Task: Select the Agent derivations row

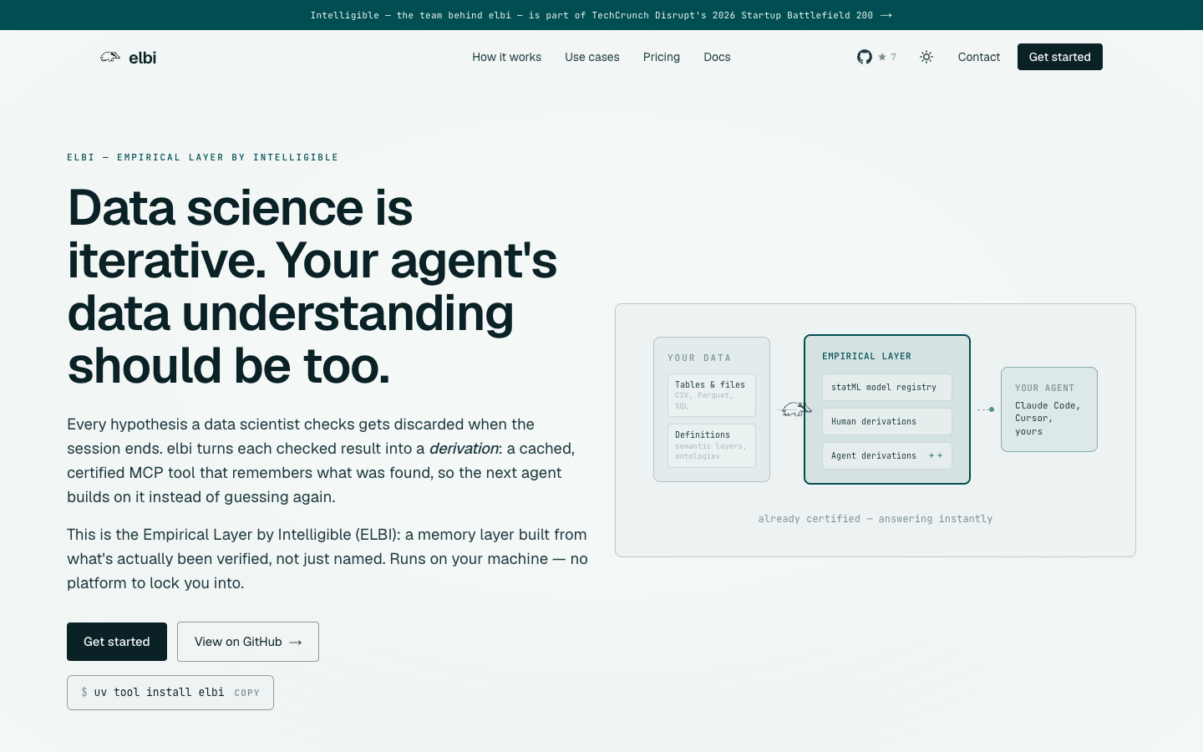Action: coord(887,455)
